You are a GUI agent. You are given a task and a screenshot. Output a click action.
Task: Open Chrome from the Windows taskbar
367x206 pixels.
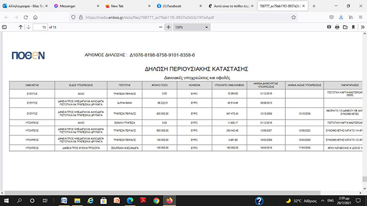[x=156, y=200]
